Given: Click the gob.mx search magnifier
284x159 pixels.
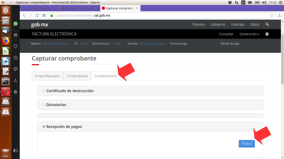Looking at the screenshot, I should click(267, 24).
